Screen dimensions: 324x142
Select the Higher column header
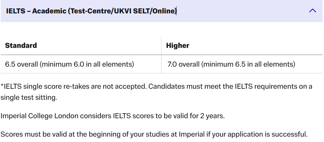point(178,46)
